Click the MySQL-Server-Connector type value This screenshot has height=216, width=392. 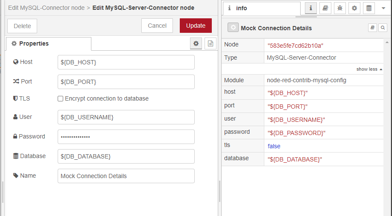tap(301, 58)
